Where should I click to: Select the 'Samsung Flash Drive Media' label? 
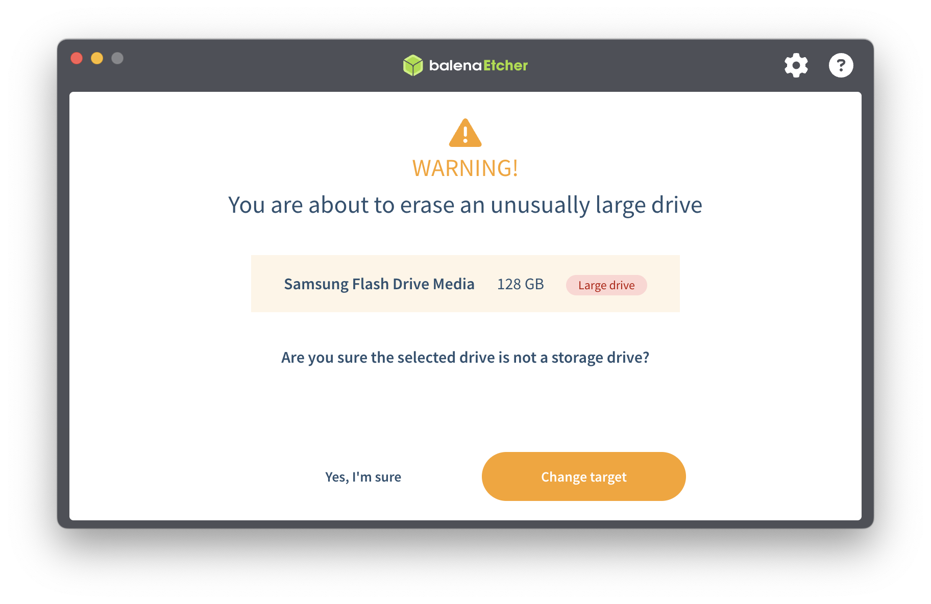click(379, 284)
